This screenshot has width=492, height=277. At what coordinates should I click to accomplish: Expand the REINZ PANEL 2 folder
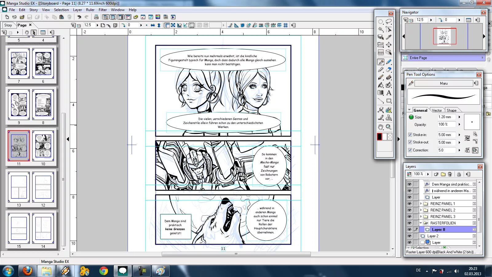421,210
